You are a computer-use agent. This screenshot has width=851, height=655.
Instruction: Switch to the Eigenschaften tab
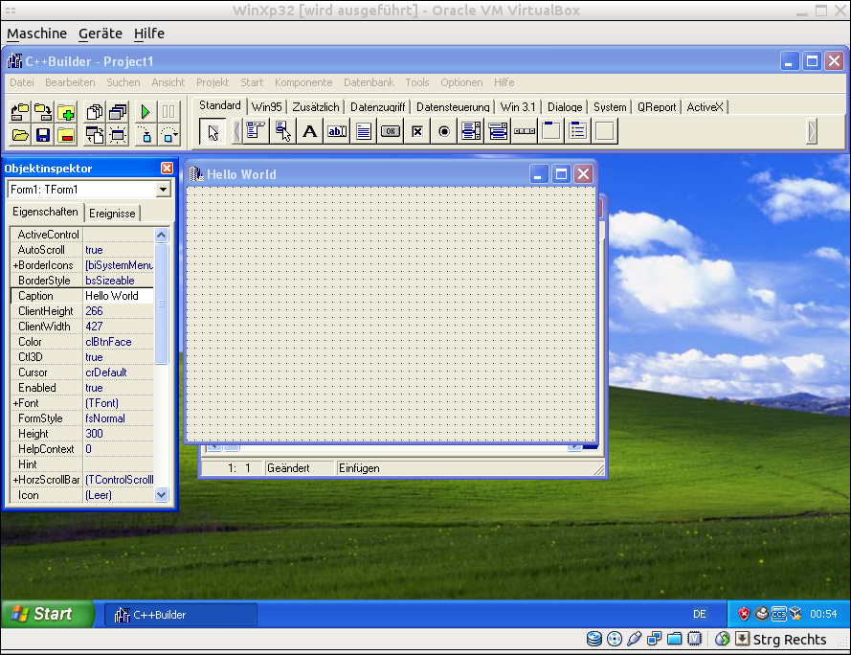pos(46,212)
